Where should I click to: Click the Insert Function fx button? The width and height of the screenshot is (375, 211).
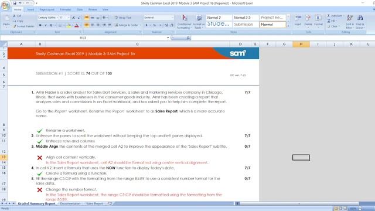pyautogui.click(x=188, y=38)
